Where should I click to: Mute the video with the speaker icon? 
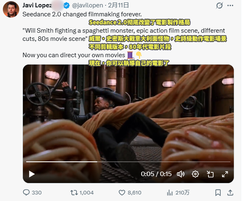[x=181, y=174]
